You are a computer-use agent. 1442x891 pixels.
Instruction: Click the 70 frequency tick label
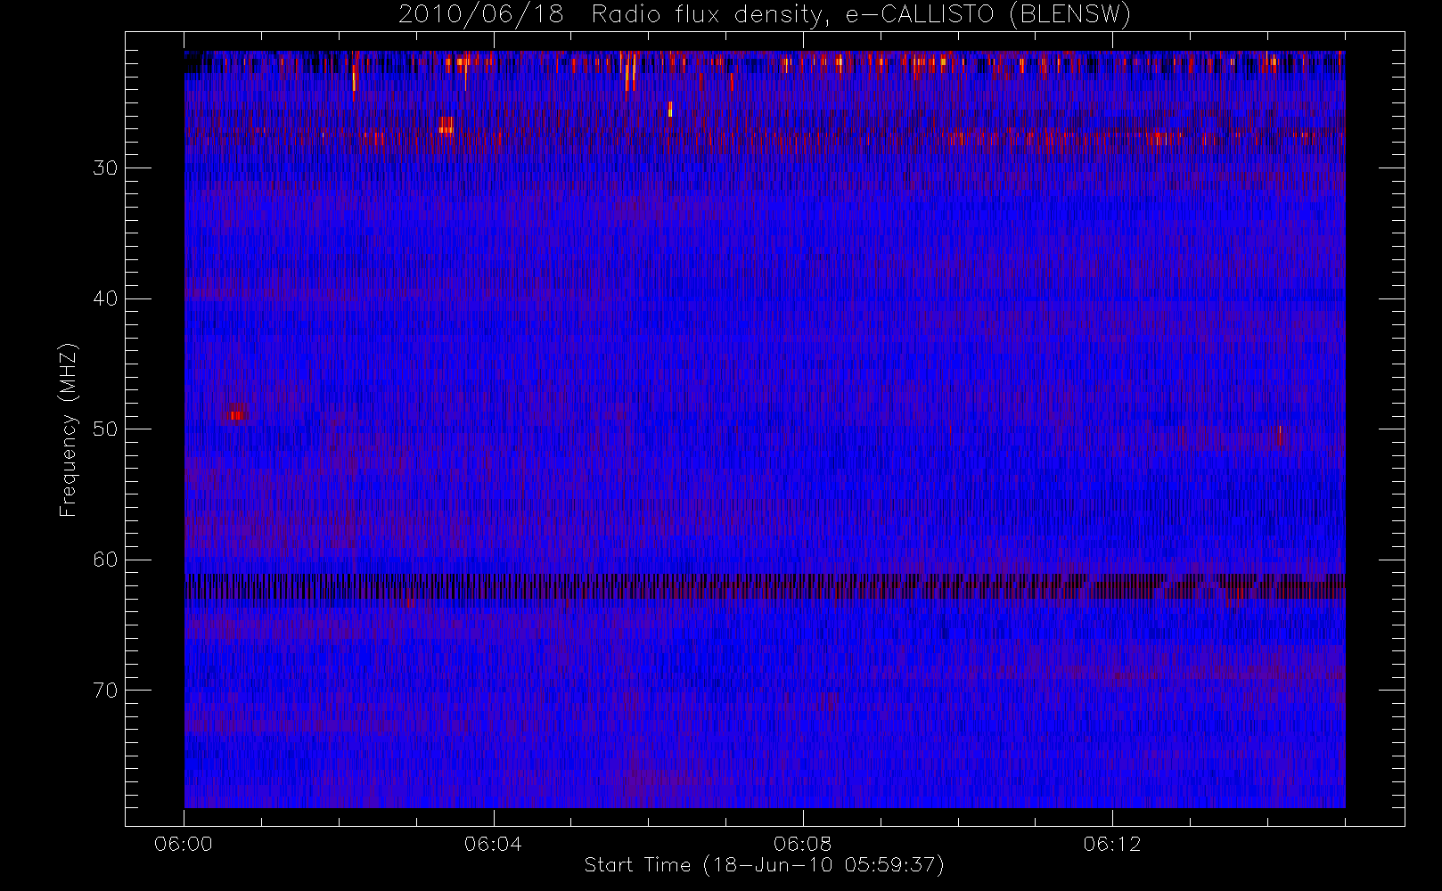pos(105,691)
